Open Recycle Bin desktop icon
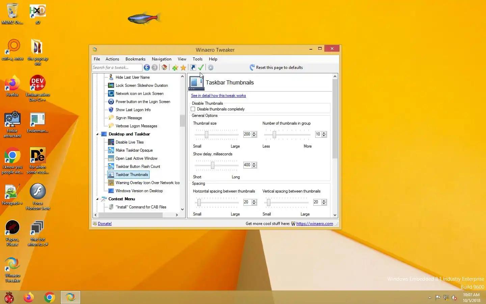 tap(12, 14)
